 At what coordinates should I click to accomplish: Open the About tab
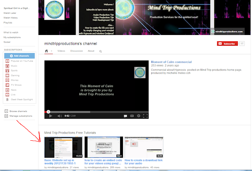(91, 51)
